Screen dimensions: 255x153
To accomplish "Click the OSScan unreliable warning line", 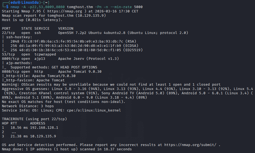I will tap(111, 85).
